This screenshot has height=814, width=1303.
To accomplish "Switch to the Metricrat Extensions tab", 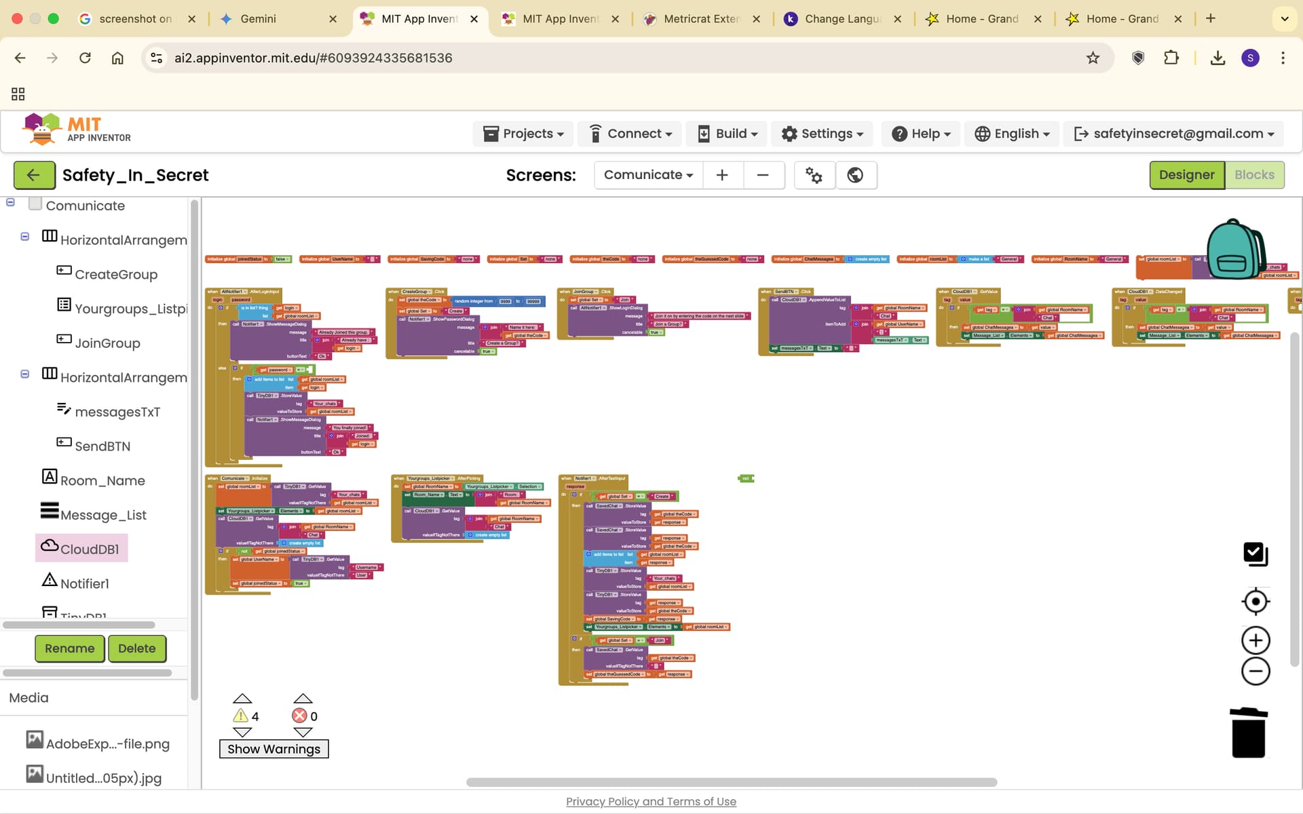I will point(702,19).
